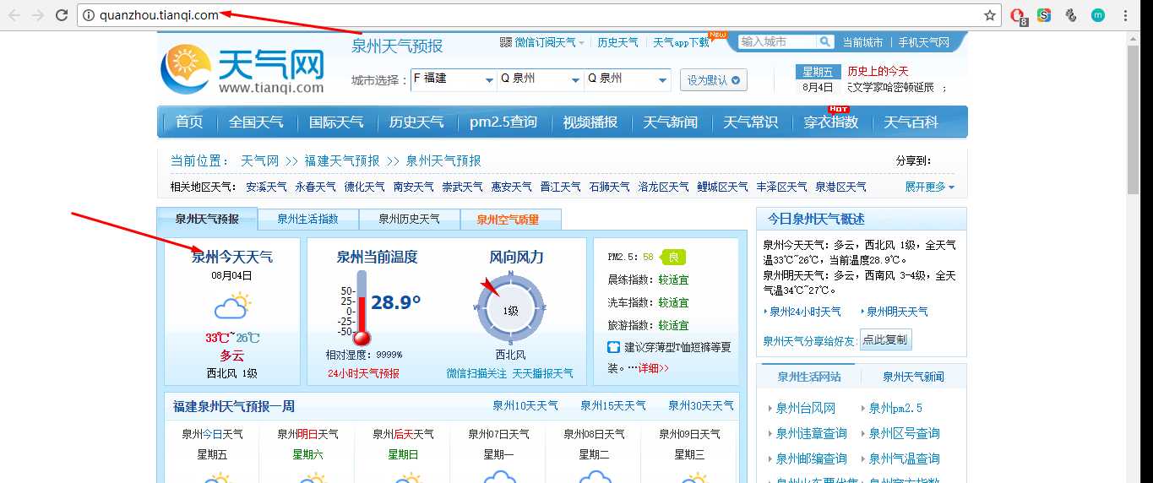Click the 当前城市 link

862,42
